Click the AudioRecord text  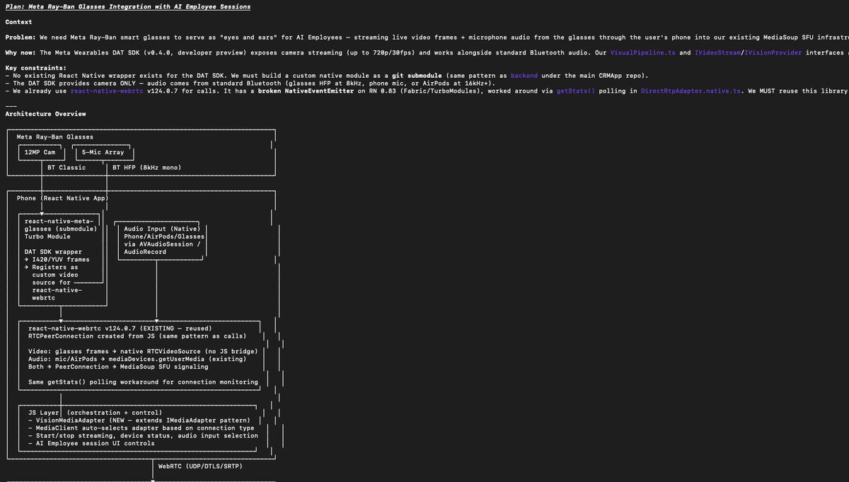144,252
